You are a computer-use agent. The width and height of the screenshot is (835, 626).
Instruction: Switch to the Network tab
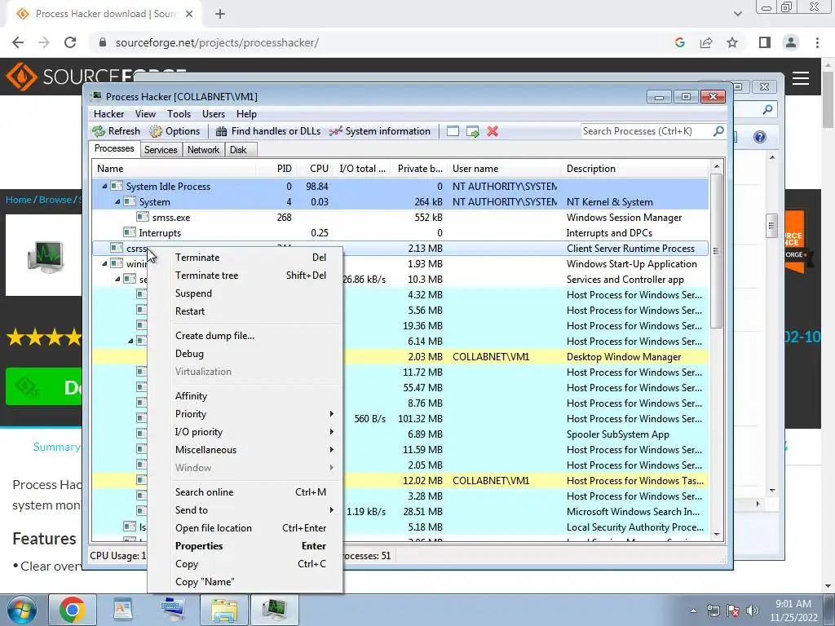click(x=203, y=150)
